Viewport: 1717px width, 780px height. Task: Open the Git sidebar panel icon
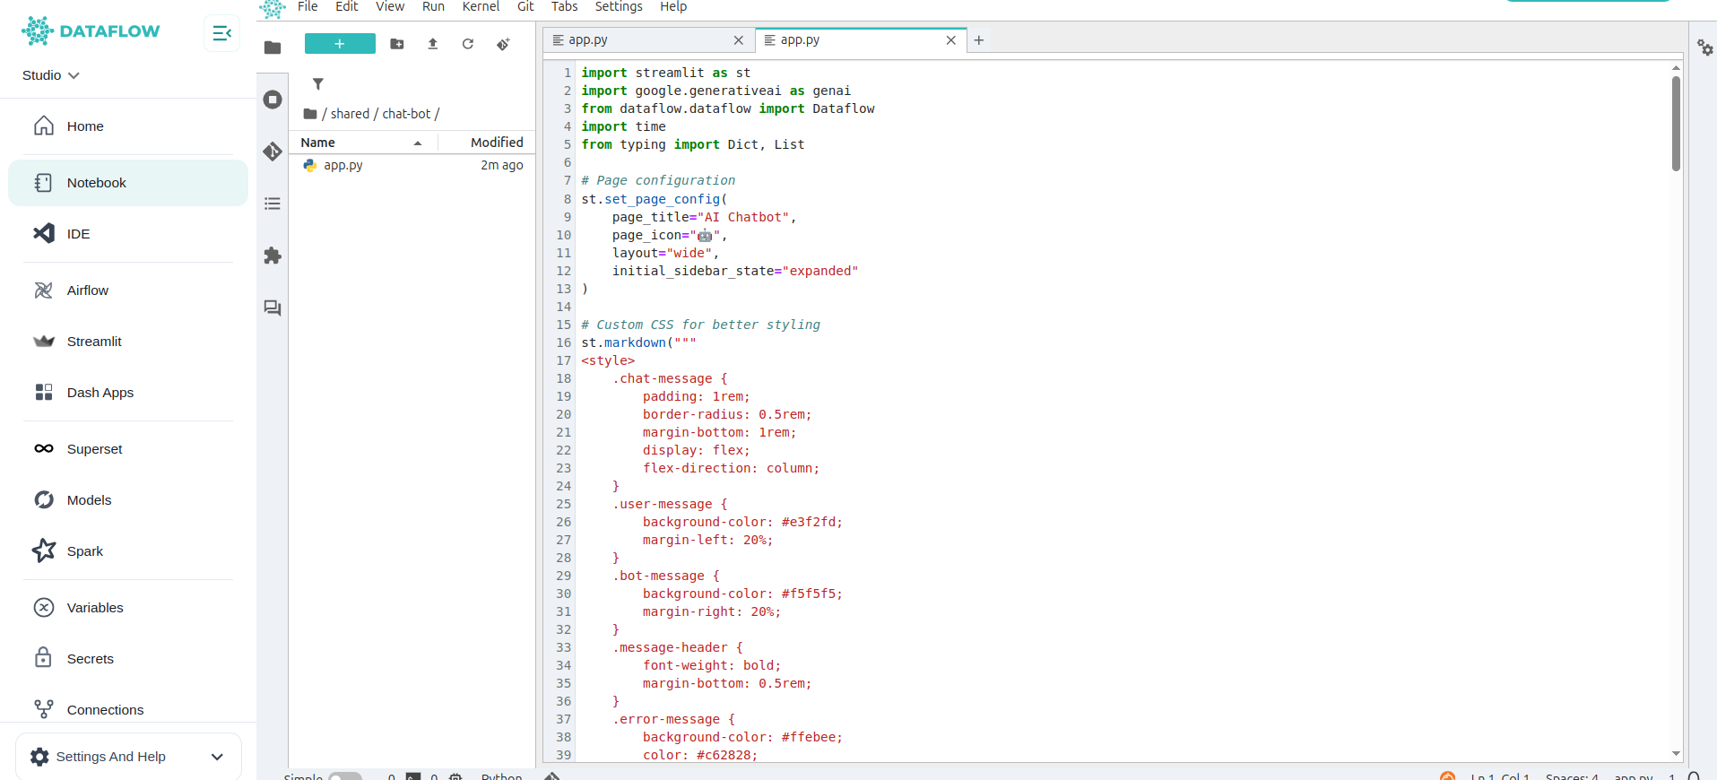[x=273, y=152]
